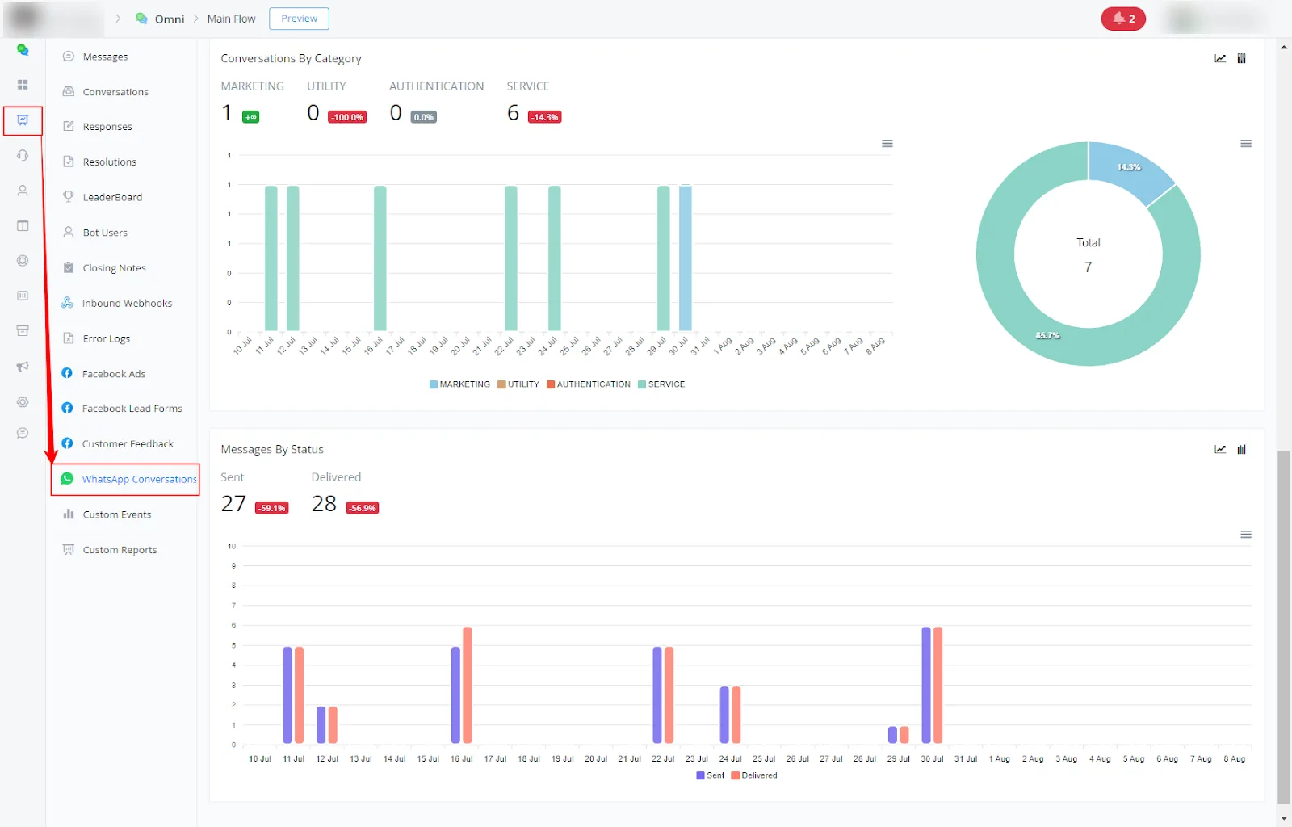Open the Messages By Status chart menu

tap(1246, 535)
